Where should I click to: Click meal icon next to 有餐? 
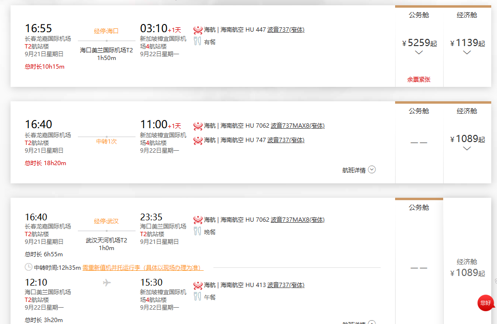pyautogui.click(x=197, y=41)
